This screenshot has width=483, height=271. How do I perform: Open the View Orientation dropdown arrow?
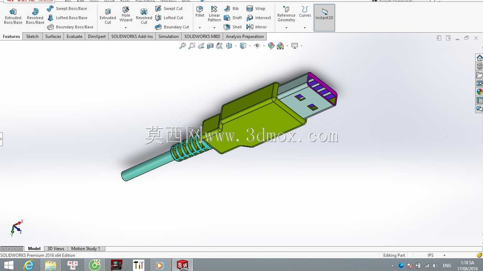[235, 46]
